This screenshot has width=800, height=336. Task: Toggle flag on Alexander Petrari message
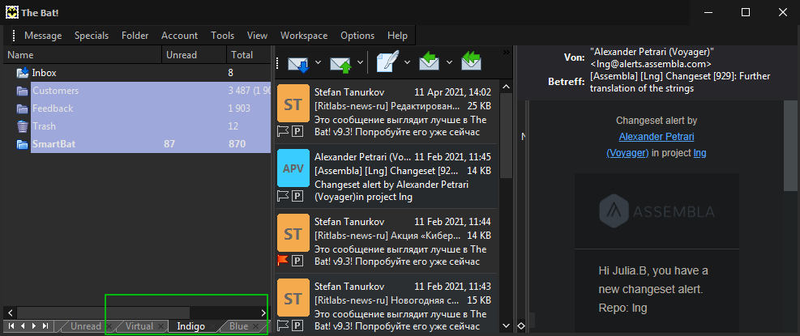click(x=283, y=196)
